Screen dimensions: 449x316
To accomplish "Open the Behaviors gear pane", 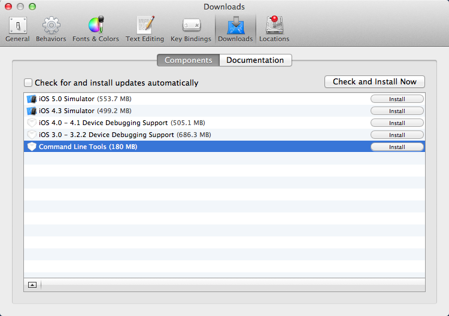I will click(51, 29).
